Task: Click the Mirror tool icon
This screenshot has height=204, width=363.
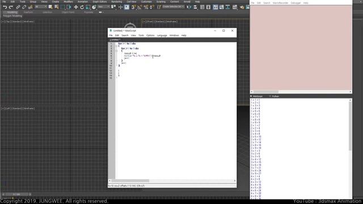Action: (189, 7)
